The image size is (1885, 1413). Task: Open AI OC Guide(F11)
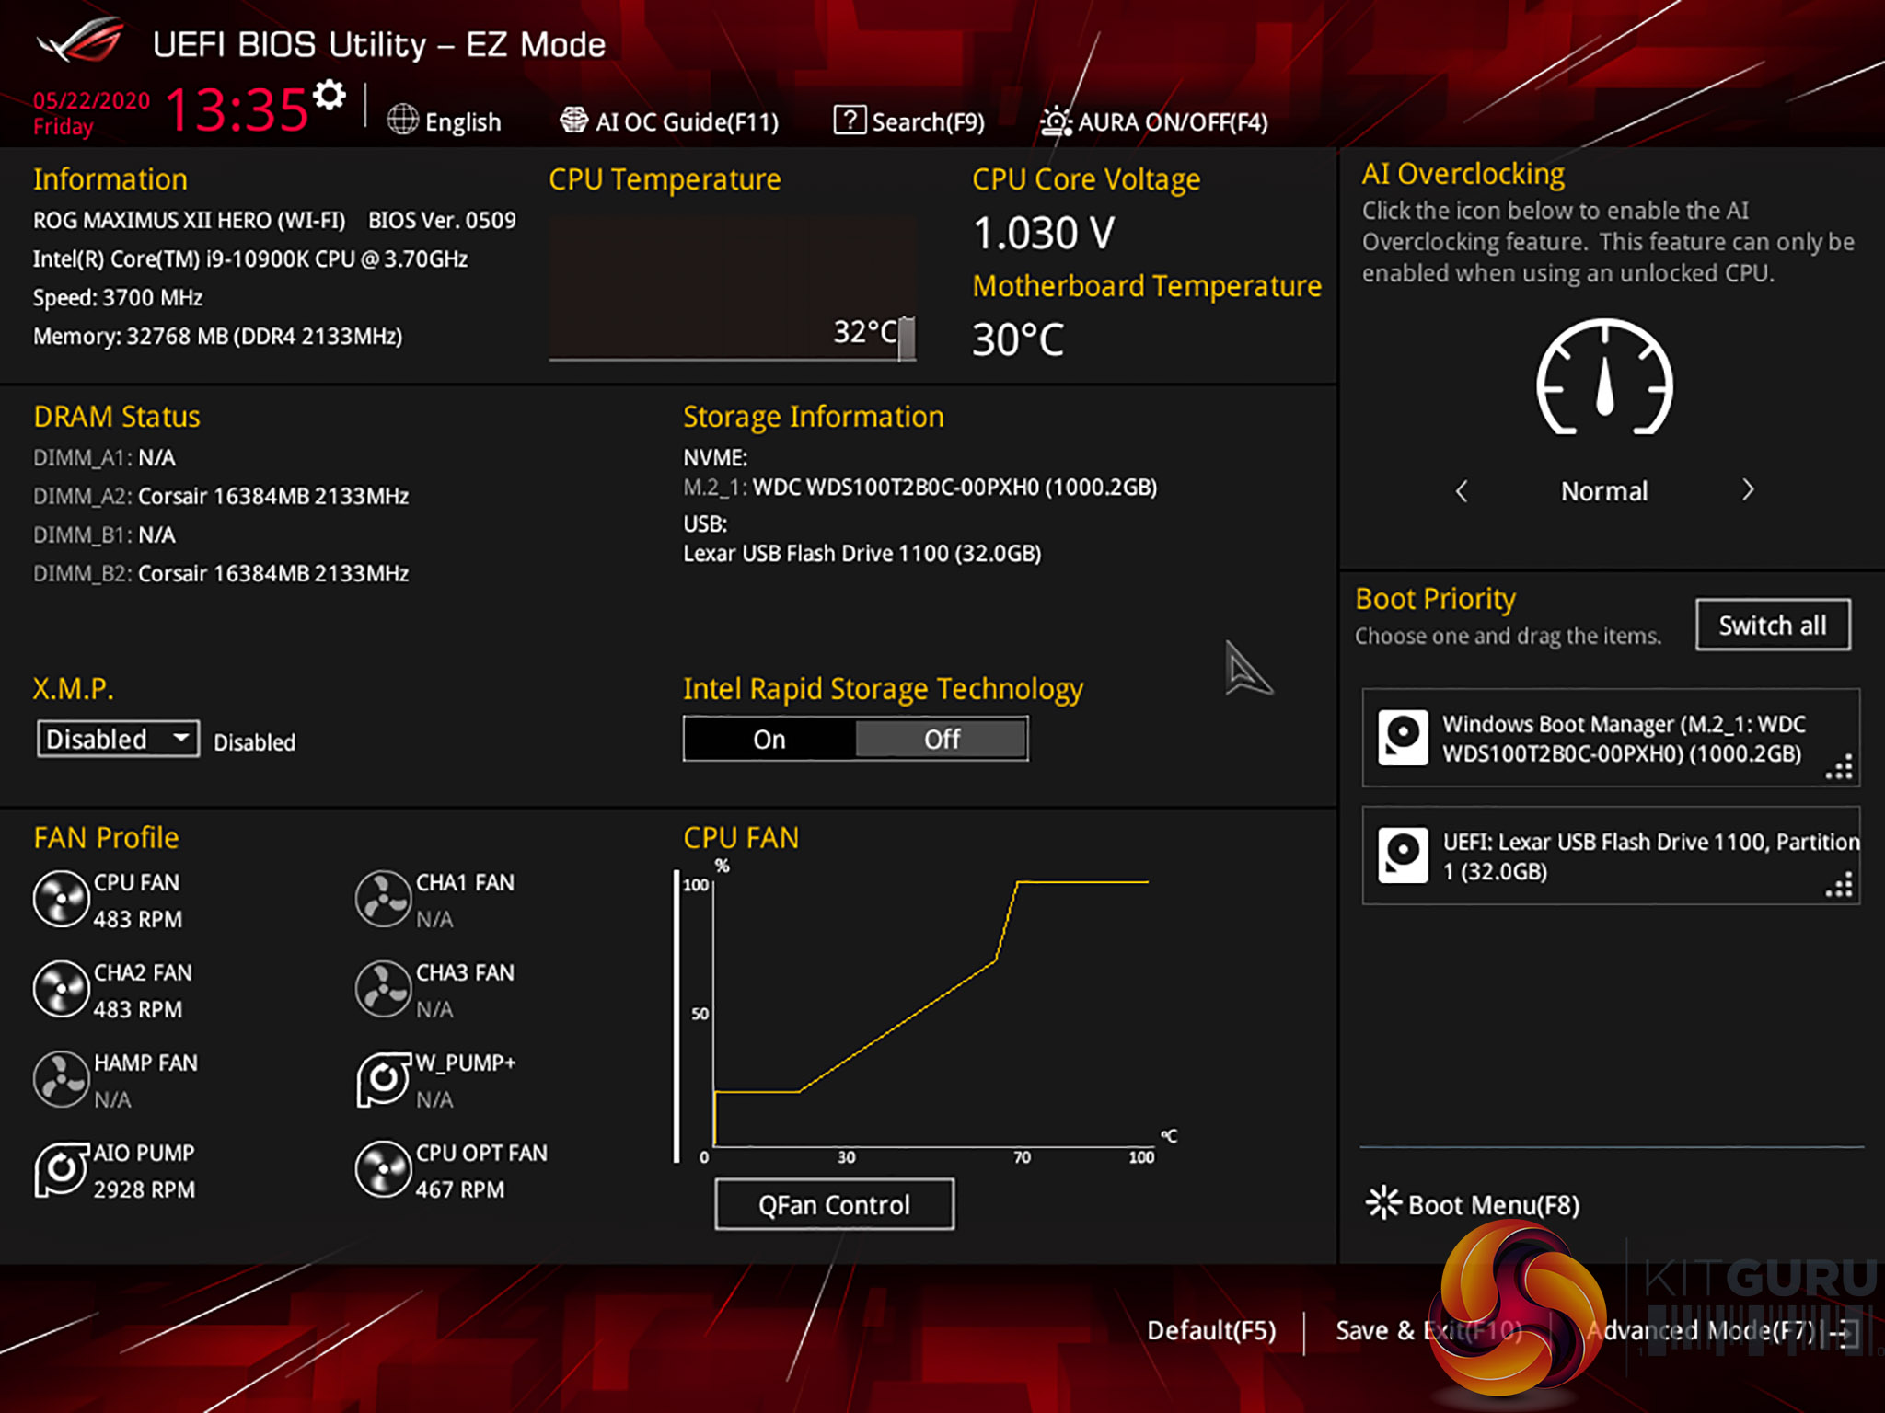[x=669, y=121]
